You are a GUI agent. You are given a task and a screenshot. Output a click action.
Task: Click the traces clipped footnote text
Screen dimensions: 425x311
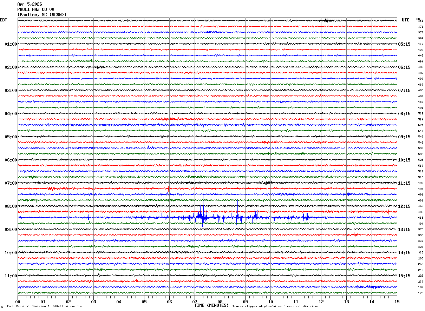point(275,306)
